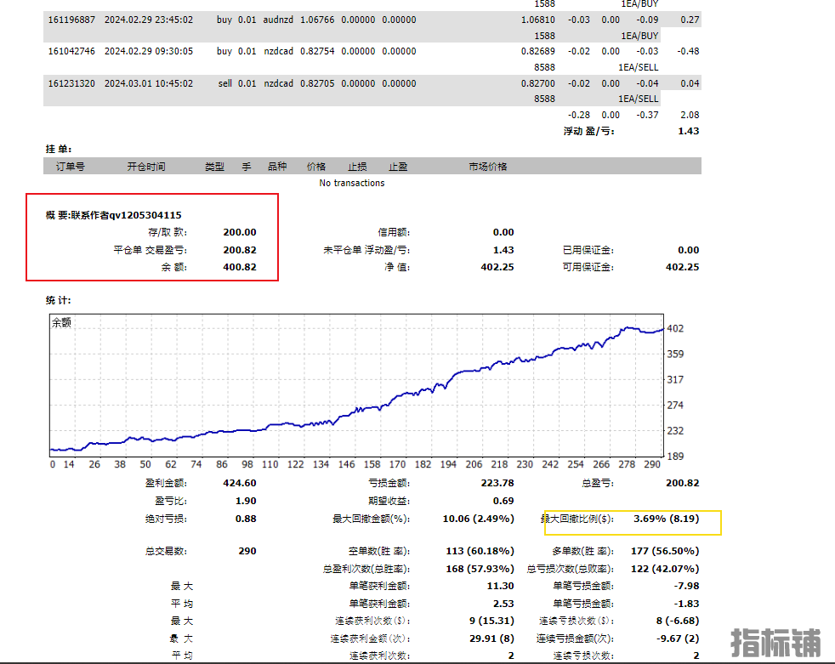Viewport: 835px width, 664px height.
Task: Click the 可用保证金 value 402.25
Action: pos(682,267)
